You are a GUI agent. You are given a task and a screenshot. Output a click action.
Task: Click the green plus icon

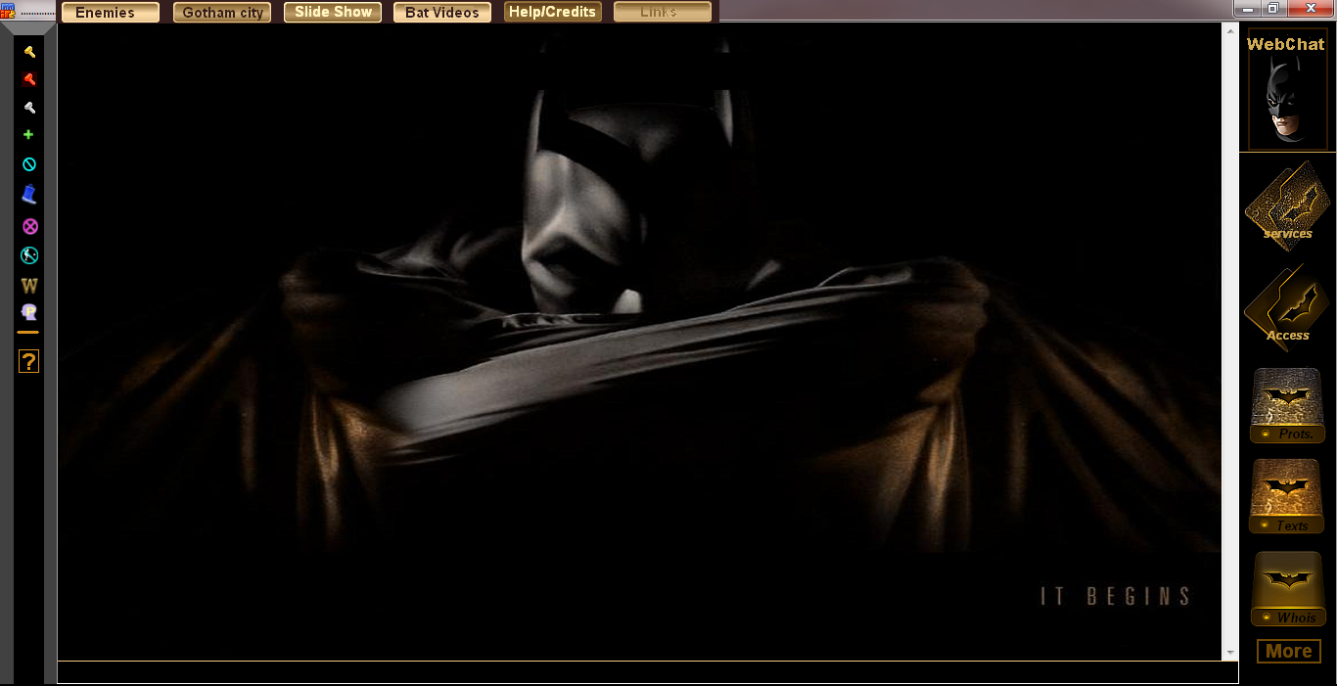point(28,135)
